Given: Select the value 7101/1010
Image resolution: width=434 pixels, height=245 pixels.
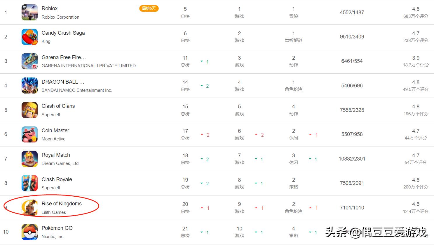Looking at the screenshot, I should click(352, 208).
